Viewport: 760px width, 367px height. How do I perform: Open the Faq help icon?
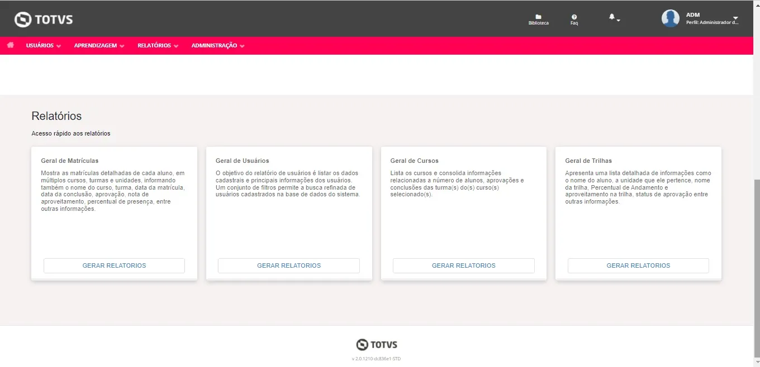[574, 17]
